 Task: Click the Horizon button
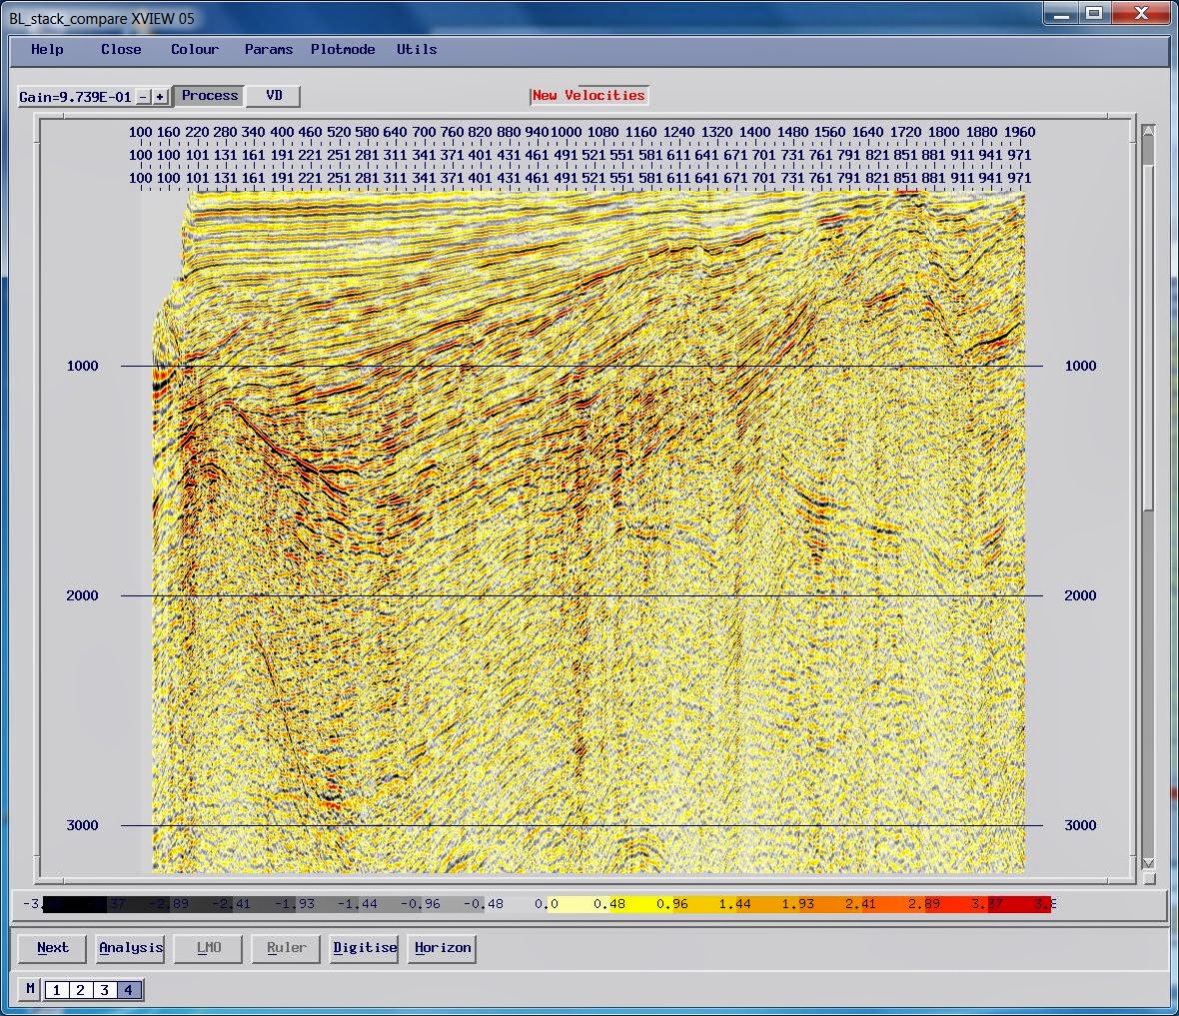click(442, 948)
